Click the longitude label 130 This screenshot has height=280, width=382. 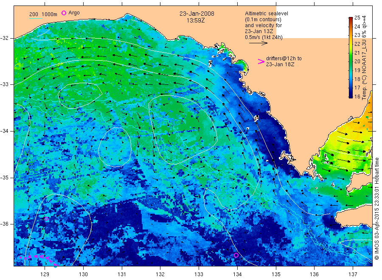[x=83, y=274]
